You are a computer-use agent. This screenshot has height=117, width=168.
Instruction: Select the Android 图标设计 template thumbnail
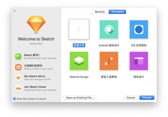[109, 29]
